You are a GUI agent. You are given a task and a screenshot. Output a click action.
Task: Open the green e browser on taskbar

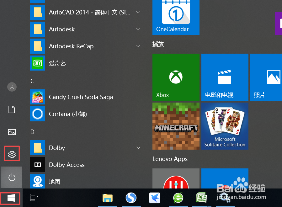[x=178, y=198]
